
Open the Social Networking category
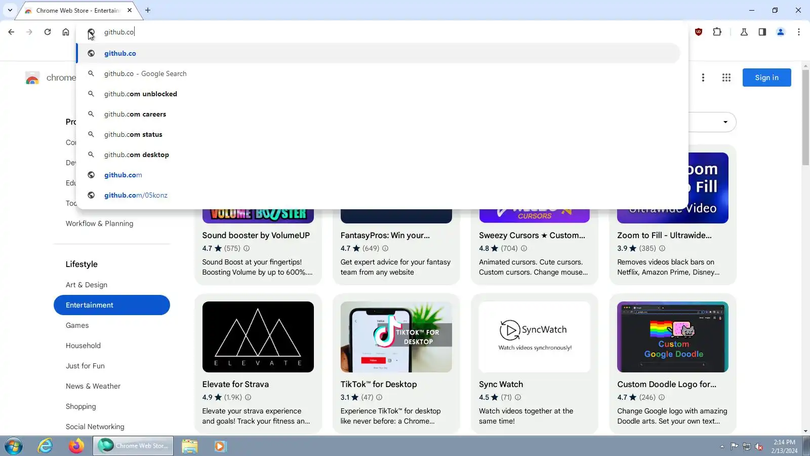(x=95, y=427)
